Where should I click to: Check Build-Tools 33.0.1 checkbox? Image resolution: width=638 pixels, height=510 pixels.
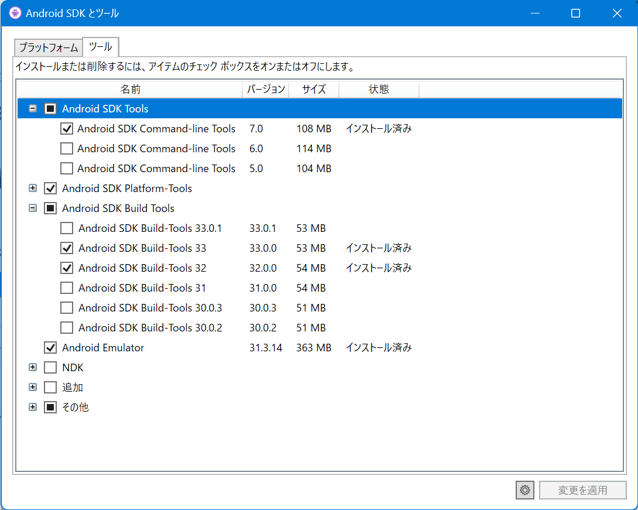click(x=67, y=228)
